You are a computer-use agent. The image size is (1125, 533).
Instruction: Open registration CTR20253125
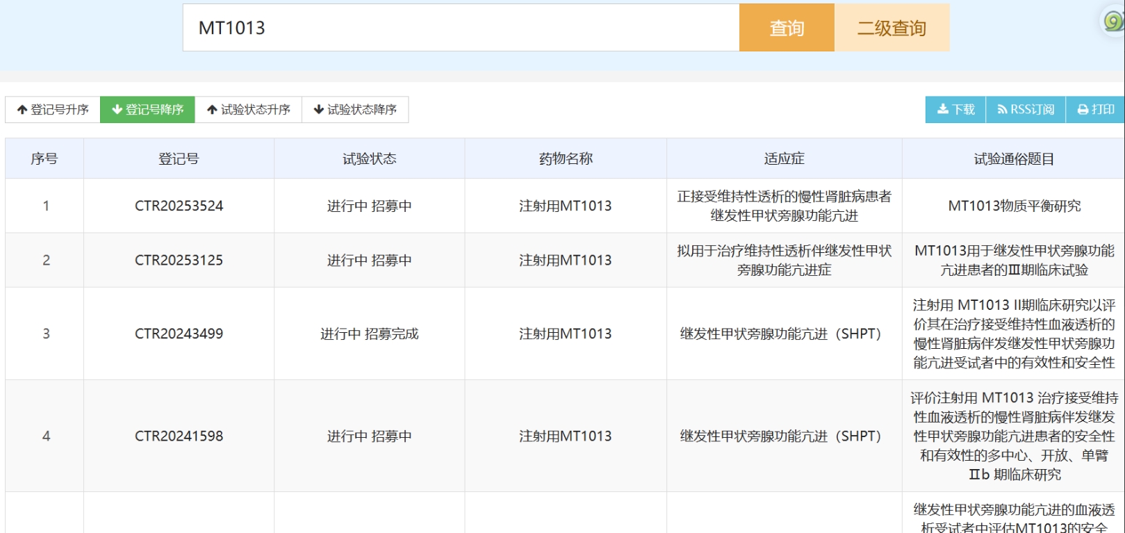179,260
